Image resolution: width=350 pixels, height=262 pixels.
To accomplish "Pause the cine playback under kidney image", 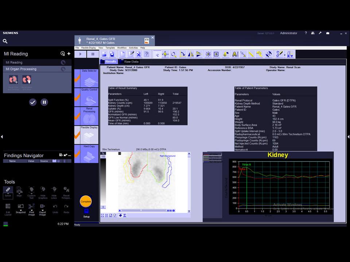I will point(120,211).
